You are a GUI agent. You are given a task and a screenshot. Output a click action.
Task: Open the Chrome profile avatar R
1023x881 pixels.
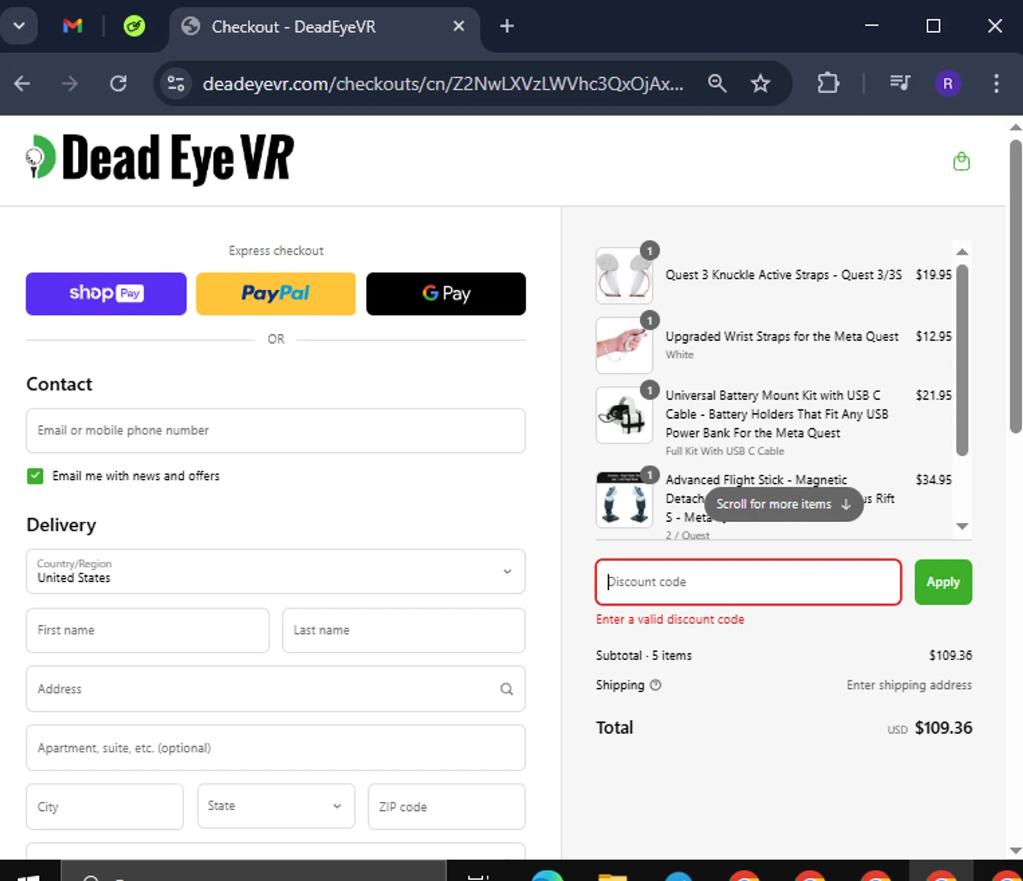click(x=948, y=83)
